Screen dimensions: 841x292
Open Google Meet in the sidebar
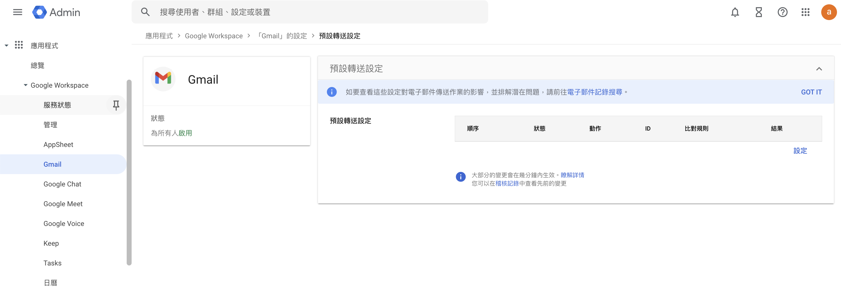pyautogui.click(x=63, y=204)
